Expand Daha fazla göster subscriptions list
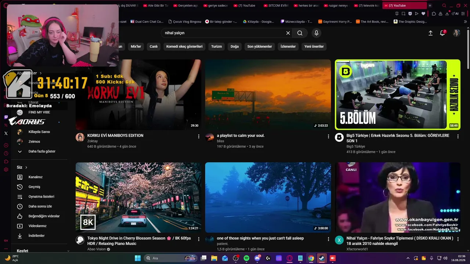 pyautogui.click(x=41, y=151)
